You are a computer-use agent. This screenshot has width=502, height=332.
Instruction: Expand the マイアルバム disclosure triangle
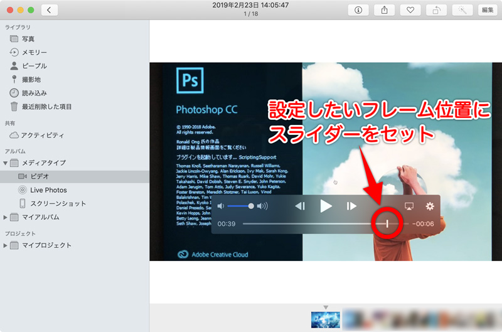pos(5,217)
